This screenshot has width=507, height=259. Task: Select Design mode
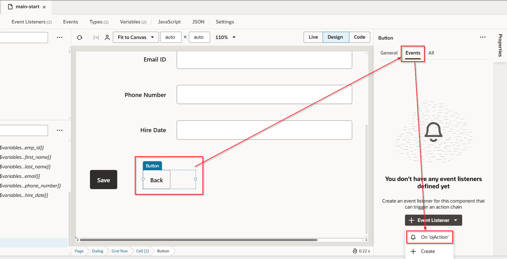coord(335,37)
